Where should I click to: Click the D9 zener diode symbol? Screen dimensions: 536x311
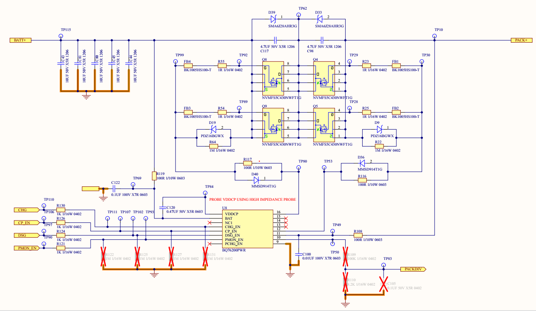pos(379,129)
